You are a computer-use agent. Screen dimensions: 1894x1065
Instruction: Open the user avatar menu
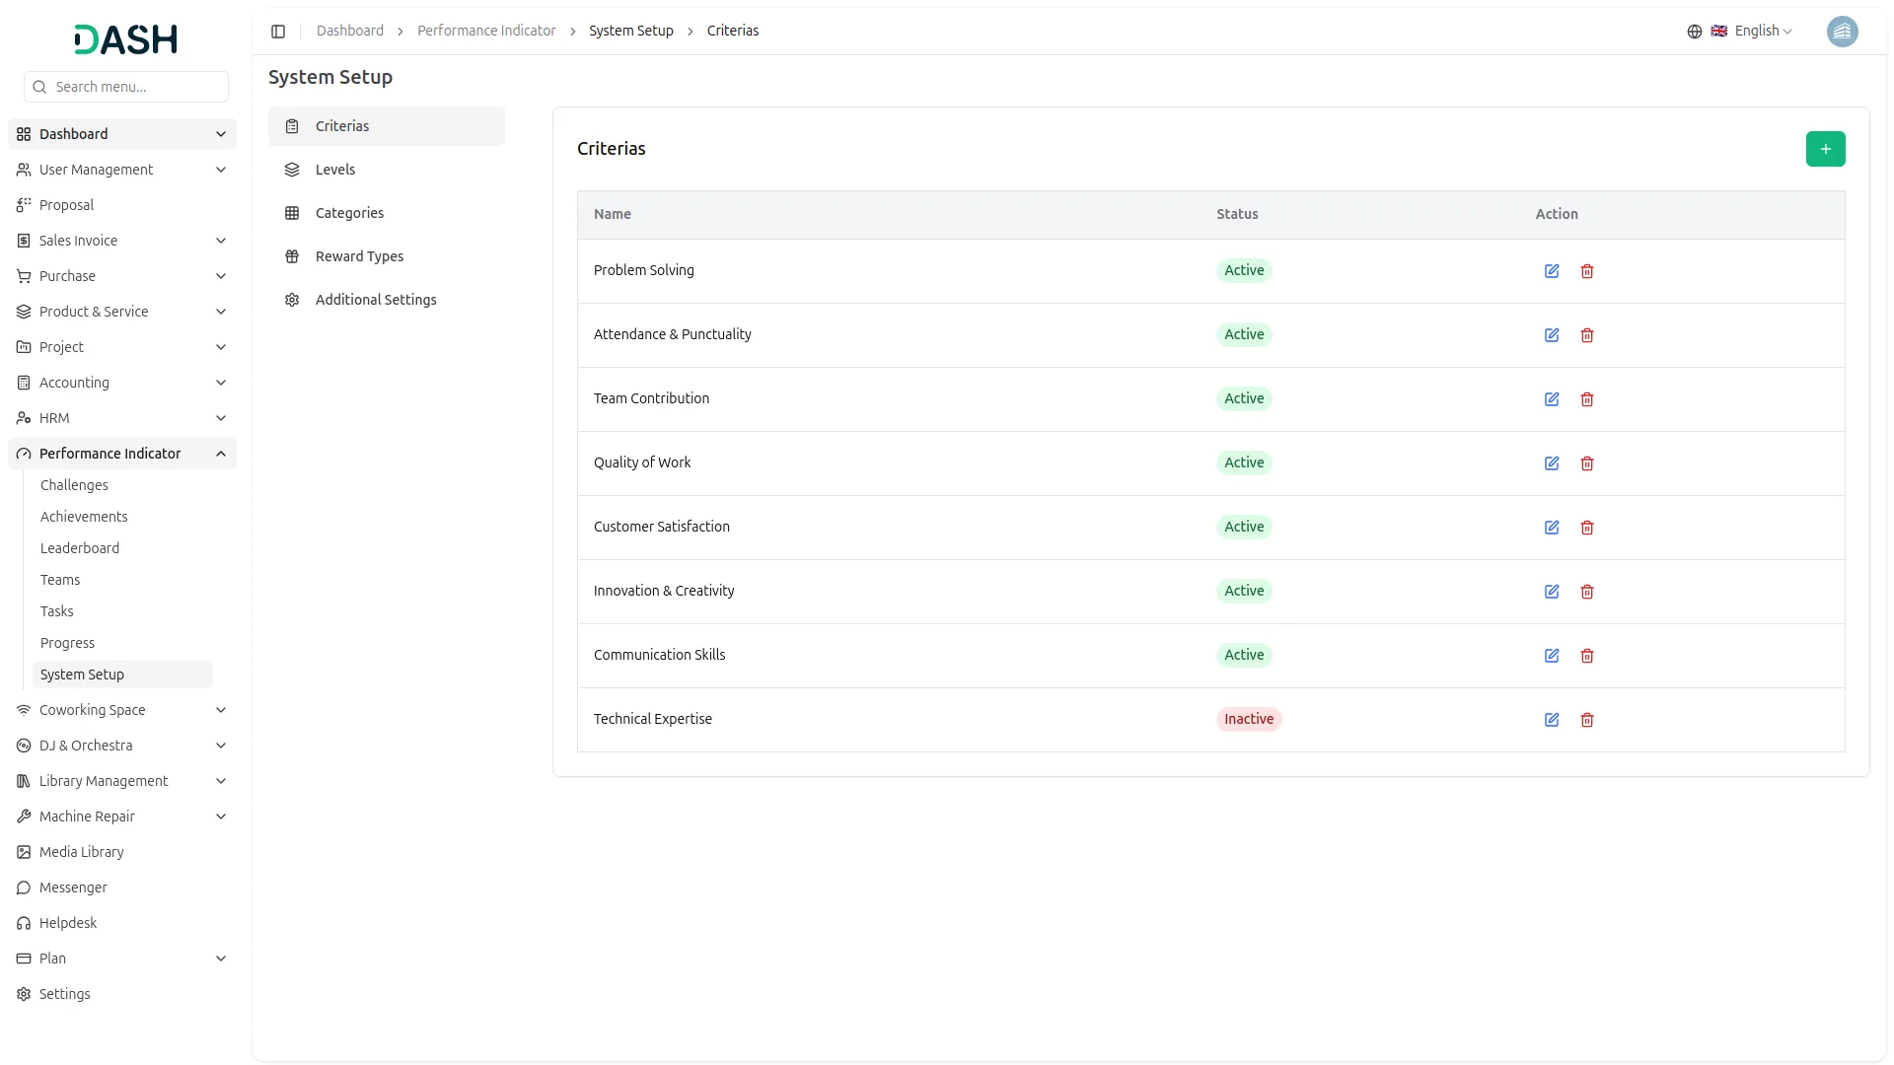(1842, 32)
